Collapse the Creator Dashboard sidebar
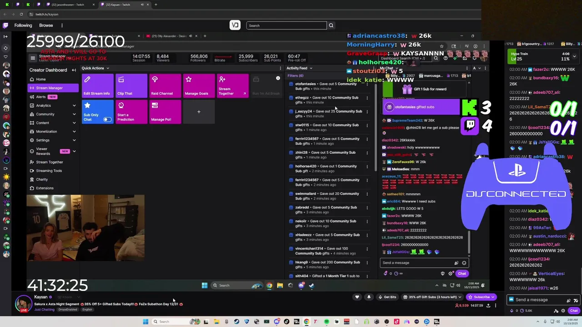 pyautogui.click(x=74, y=70)
